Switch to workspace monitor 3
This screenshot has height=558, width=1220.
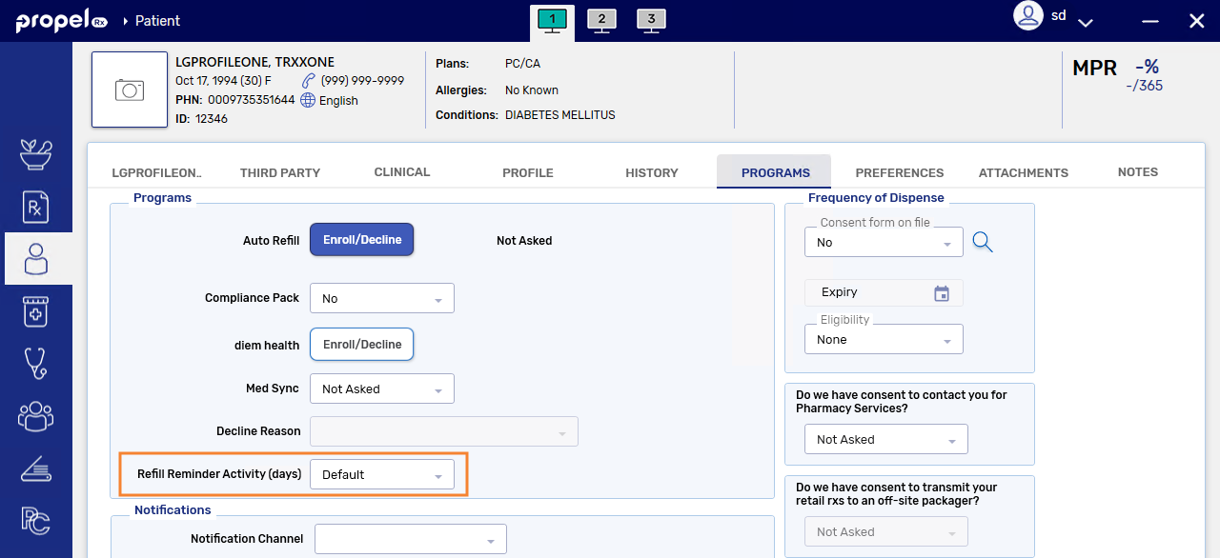pyautogui.click(x=651, y=20)
